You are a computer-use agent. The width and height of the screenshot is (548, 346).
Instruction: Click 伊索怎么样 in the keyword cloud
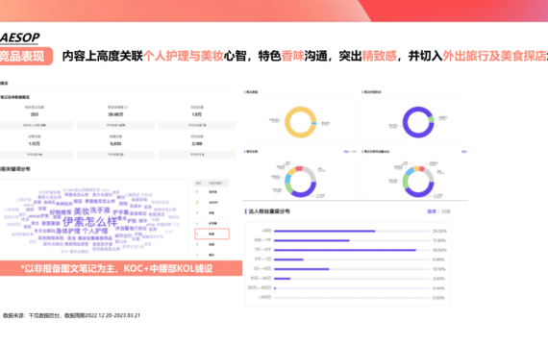coord(90,222)
